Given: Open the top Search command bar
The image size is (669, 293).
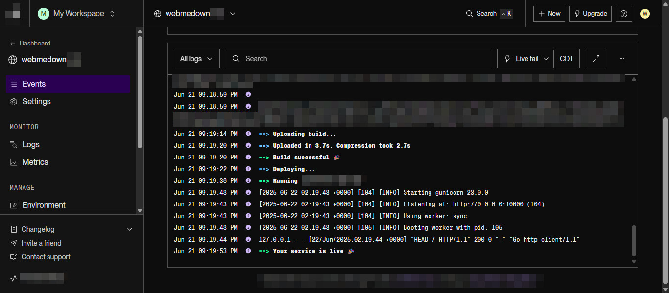Looking at the screenshot, I should coord(489,14).
